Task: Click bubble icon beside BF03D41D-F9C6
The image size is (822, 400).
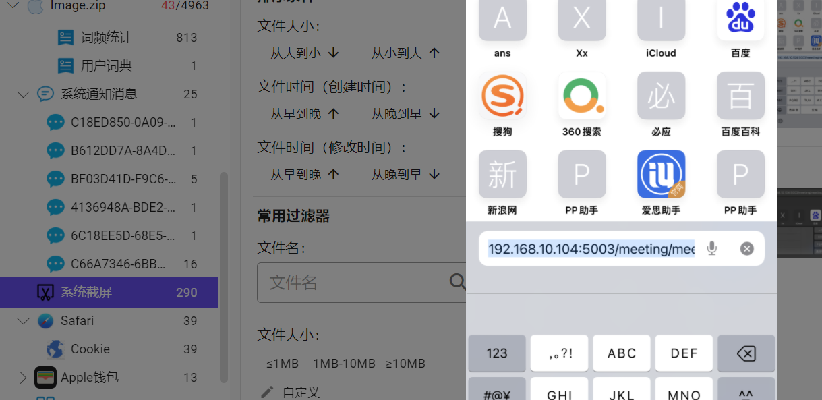Action: (55, 179)
